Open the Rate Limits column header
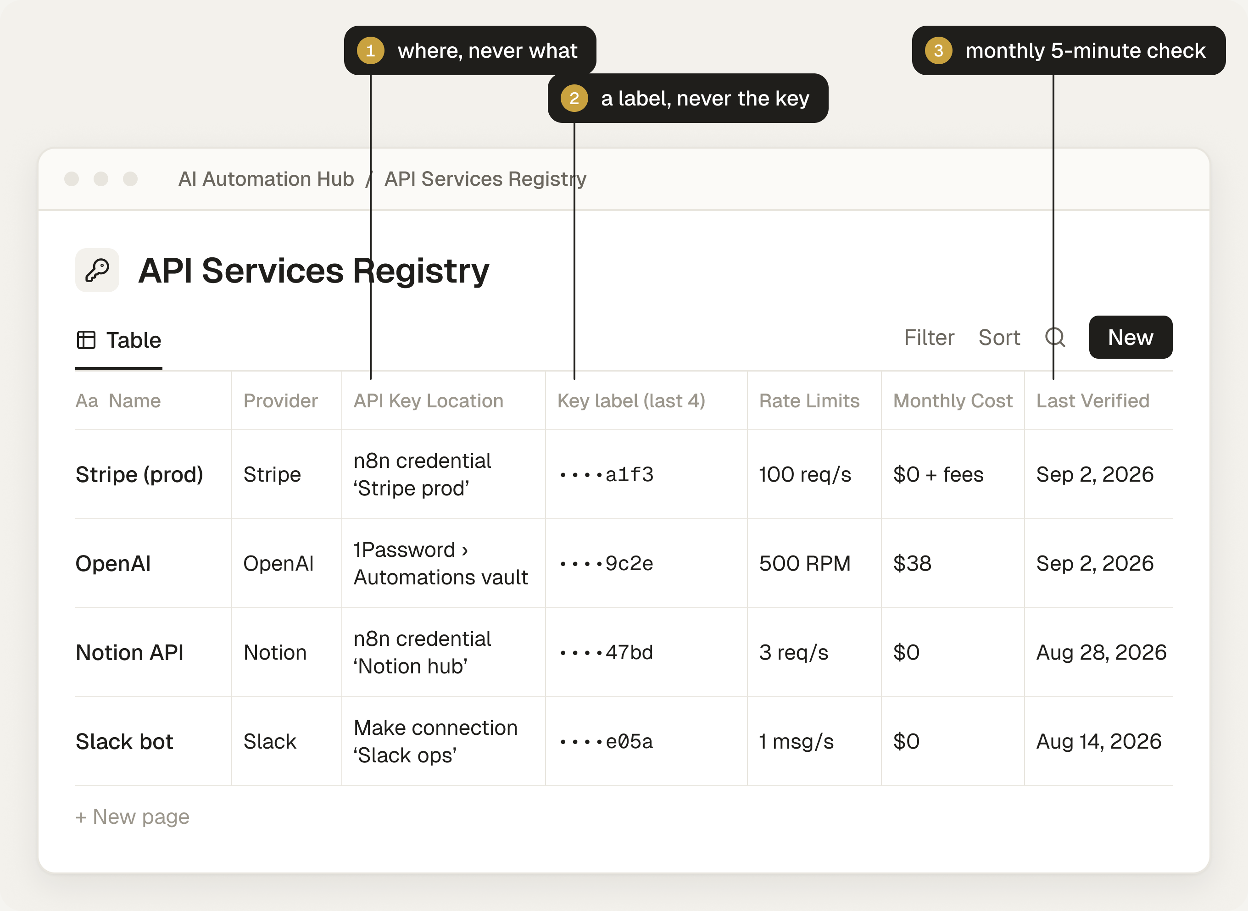The image size is (1248, 911). [809, 400]
